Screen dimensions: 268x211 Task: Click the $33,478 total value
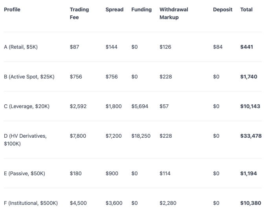tap(251, 136)
